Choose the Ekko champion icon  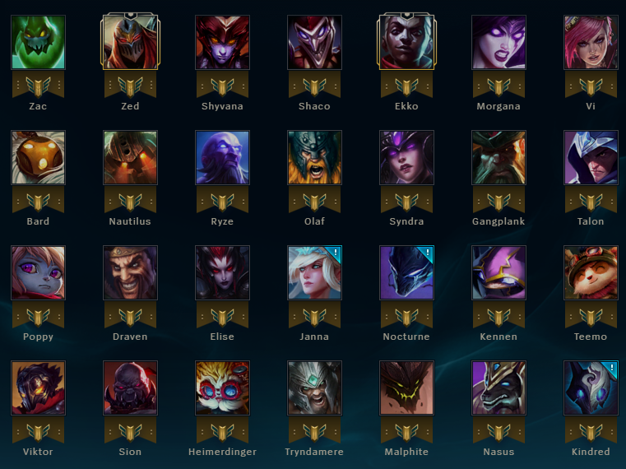pyautogui.click(x=406, y=41)
